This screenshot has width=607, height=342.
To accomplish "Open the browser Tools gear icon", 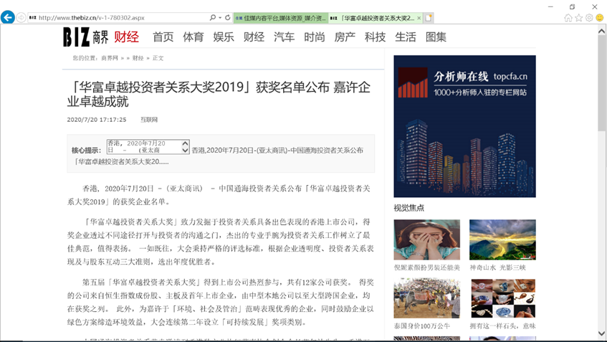I will pos(589,18).
